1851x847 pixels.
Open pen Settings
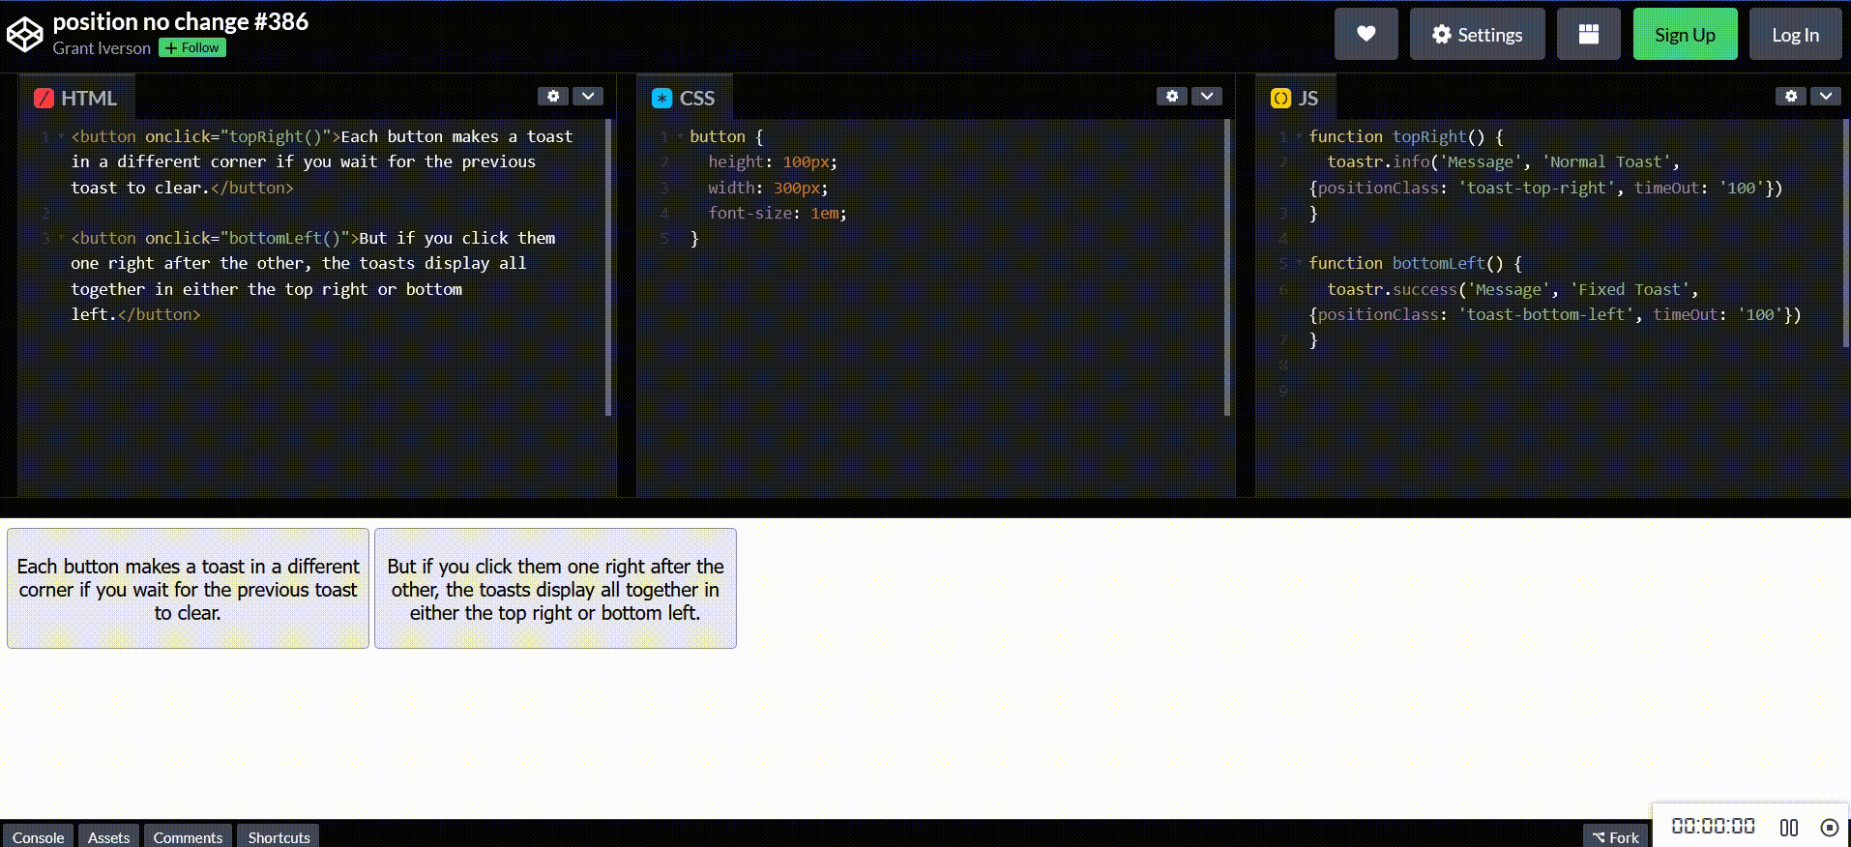(x=1477, y=35)
